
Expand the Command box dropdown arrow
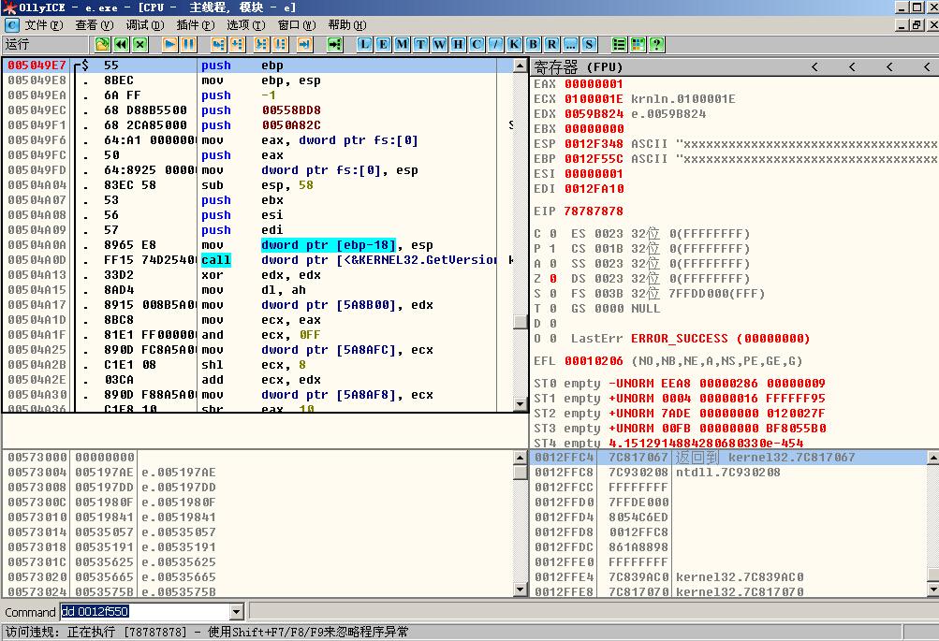(237, 612)
